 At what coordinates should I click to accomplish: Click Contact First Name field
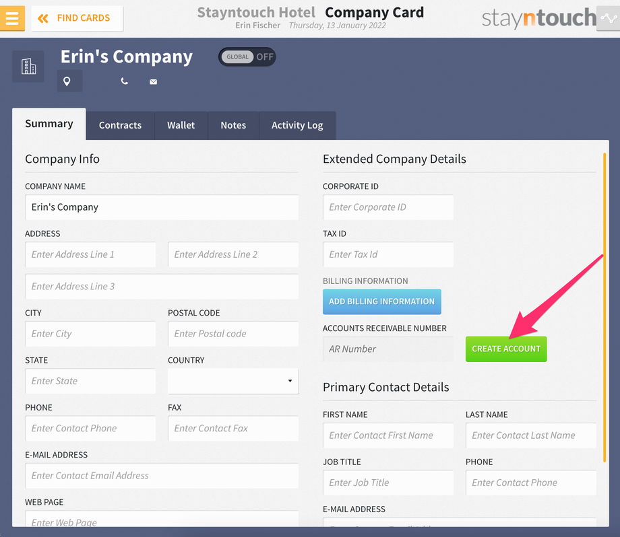click(388, 435)
